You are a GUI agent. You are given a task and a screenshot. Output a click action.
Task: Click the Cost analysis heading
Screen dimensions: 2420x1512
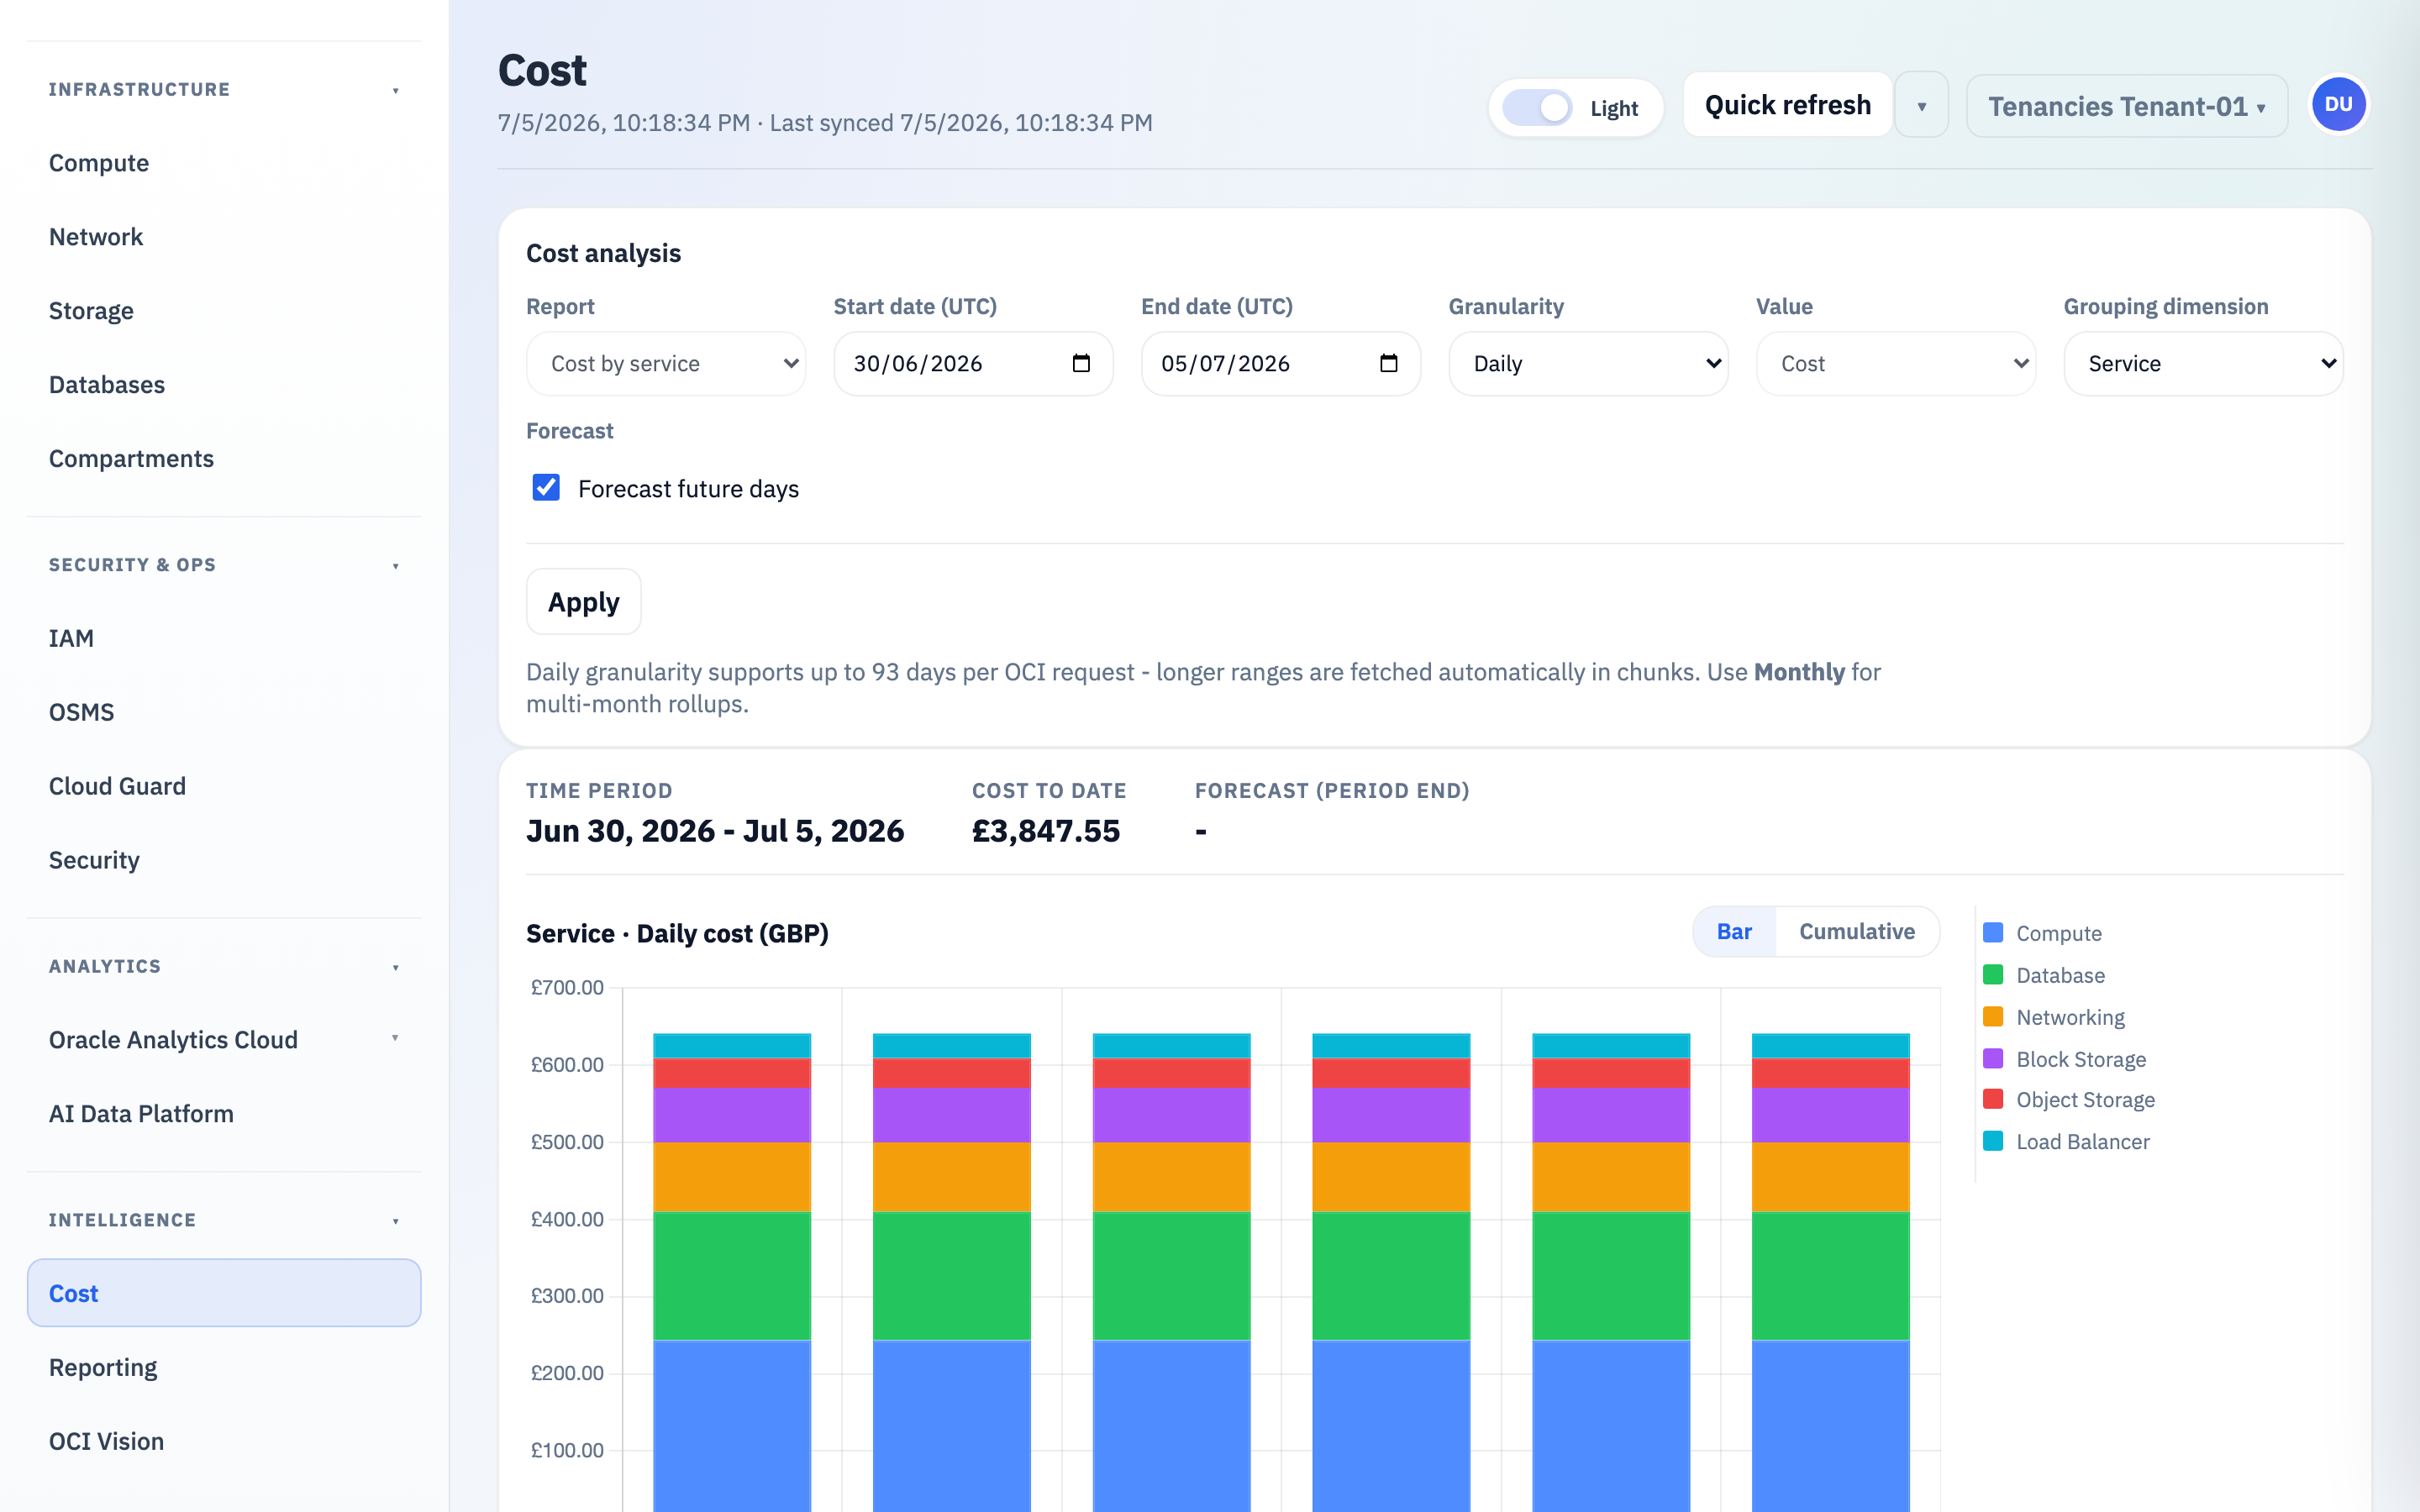(x=604, y=253)
